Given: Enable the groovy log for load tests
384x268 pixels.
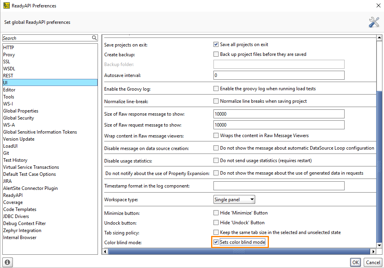Looking at the screenshot, I should 216,89.
